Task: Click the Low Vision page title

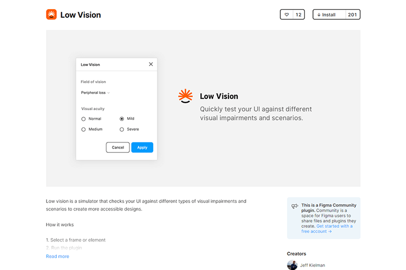Action: 81,15
